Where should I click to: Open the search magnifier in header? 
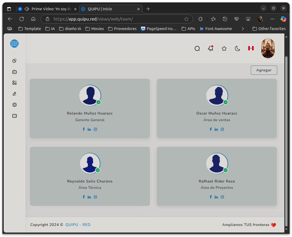pos(197,48)
